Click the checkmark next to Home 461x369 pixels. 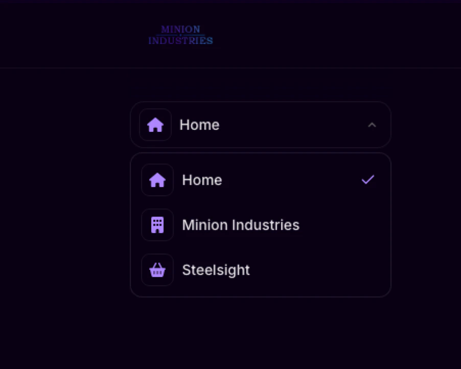click(367, 180)
